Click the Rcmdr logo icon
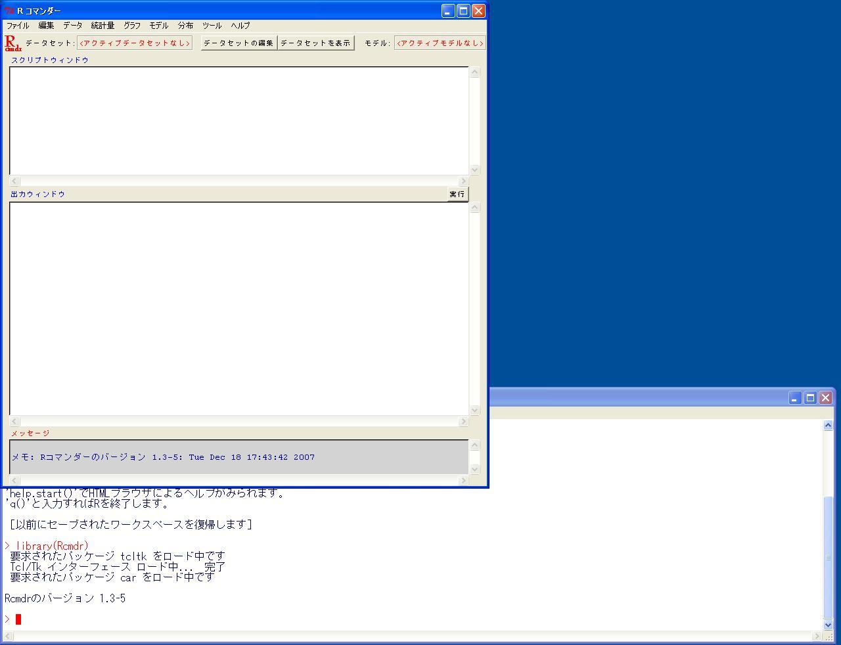Image resolution: width=841 pixels, height=645 pixels. (12, 43)
